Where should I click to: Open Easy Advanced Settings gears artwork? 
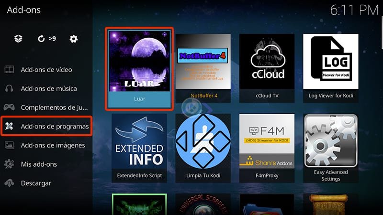click(331, 141)
